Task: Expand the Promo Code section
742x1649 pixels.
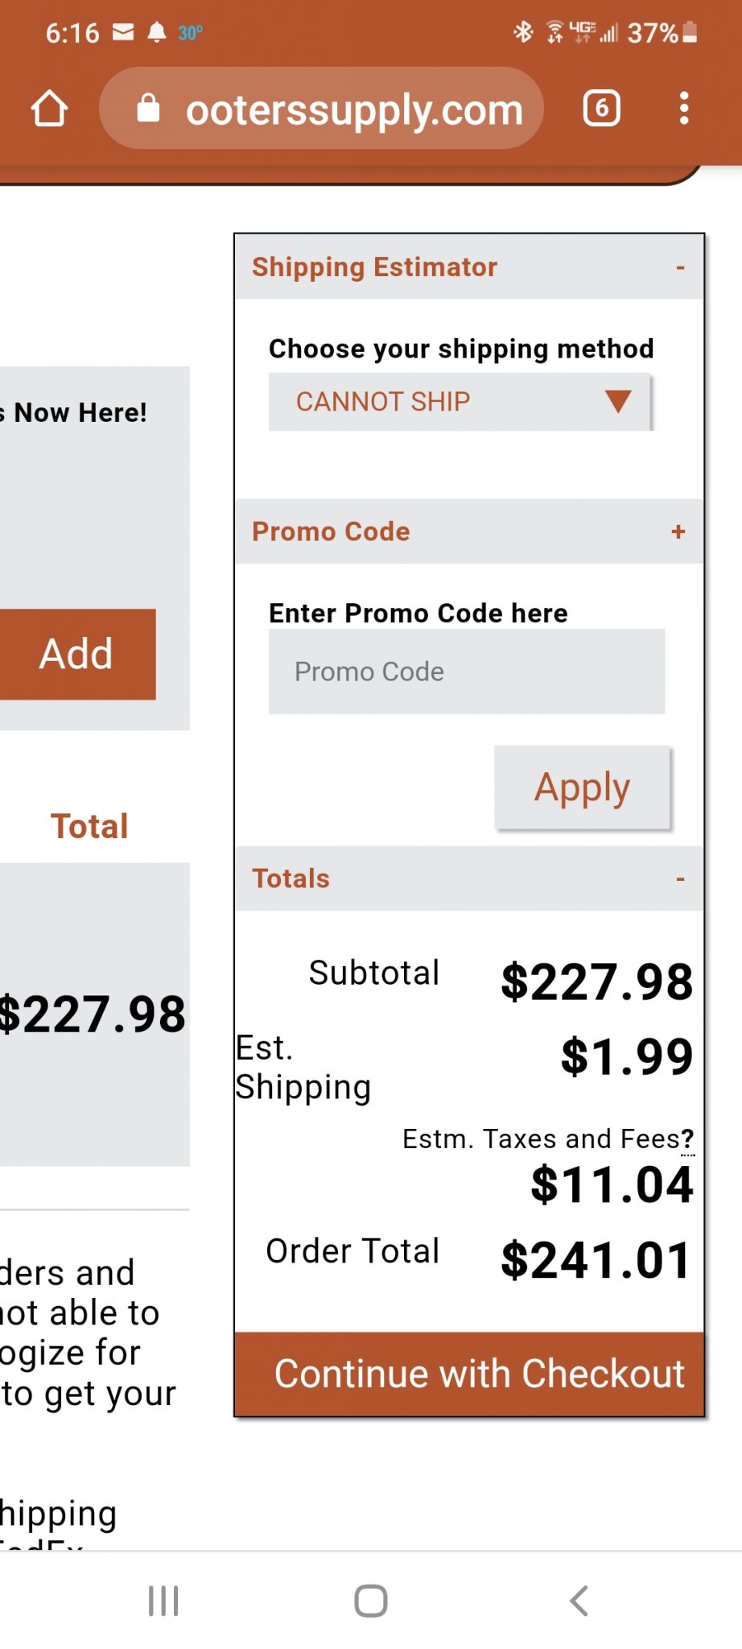Action: tap(678, 531)
